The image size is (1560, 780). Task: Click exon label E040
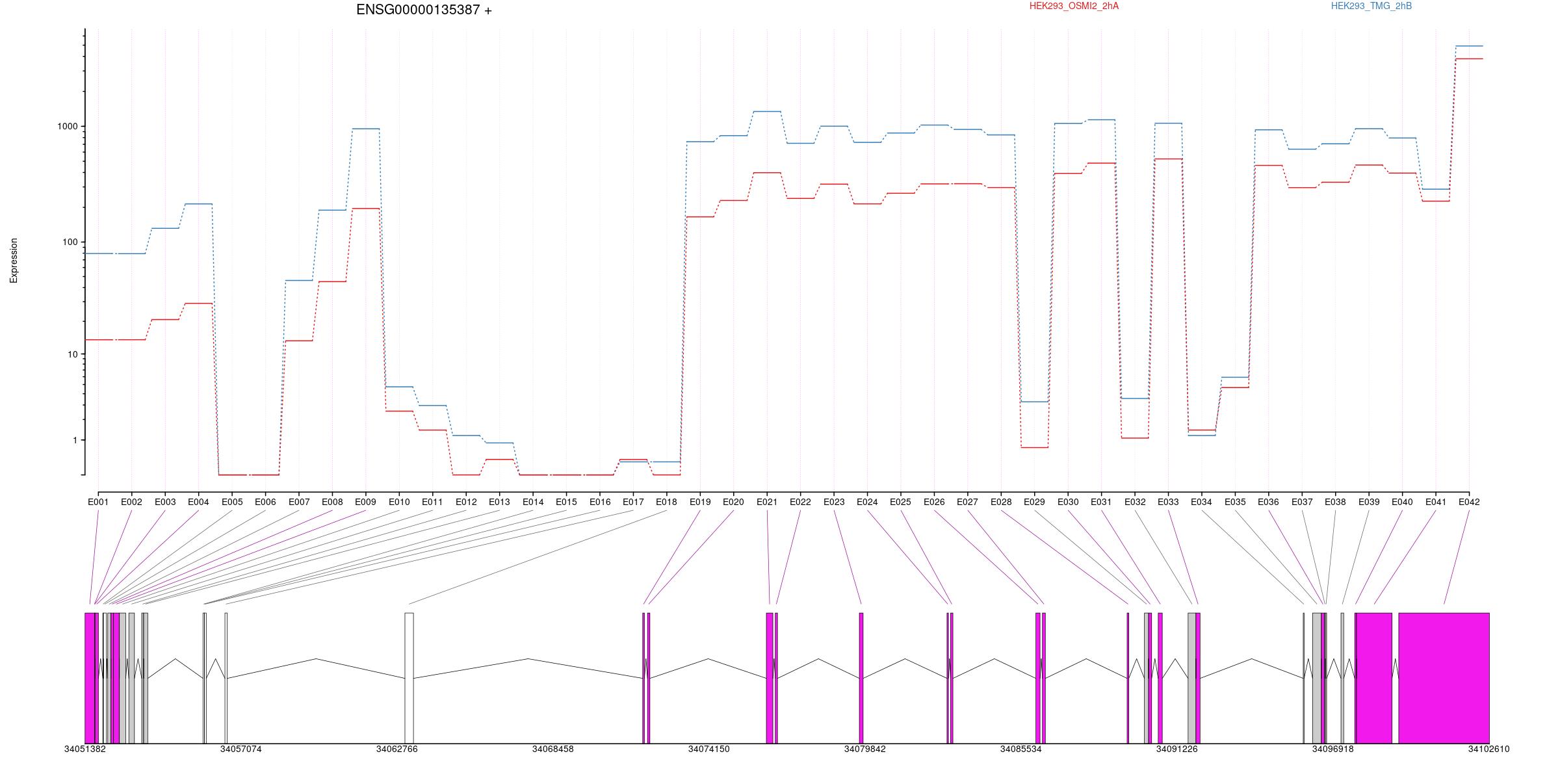pos(1402,502)
